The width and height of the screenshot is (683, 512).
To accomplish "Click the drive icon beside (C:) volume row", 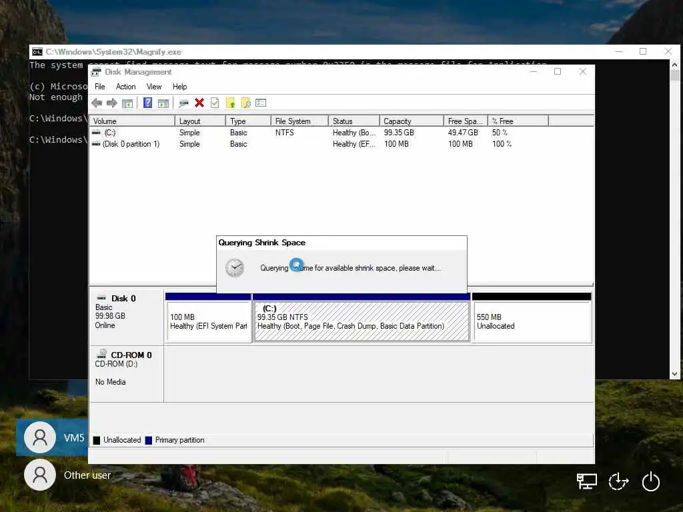I will pyautogui.click(x=96, y=133).
